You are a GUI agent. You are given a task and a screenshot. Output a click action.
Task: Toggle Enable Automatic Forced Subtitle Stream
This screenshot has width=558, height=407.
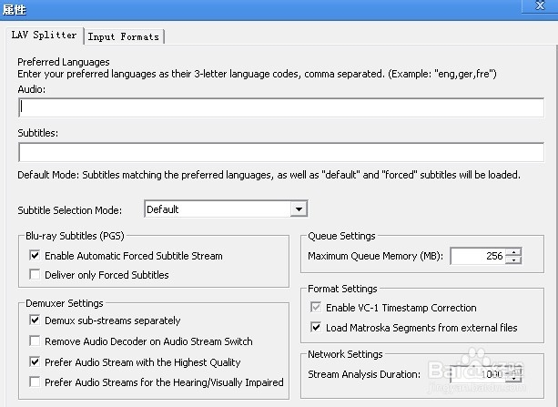tap(35, 255)
